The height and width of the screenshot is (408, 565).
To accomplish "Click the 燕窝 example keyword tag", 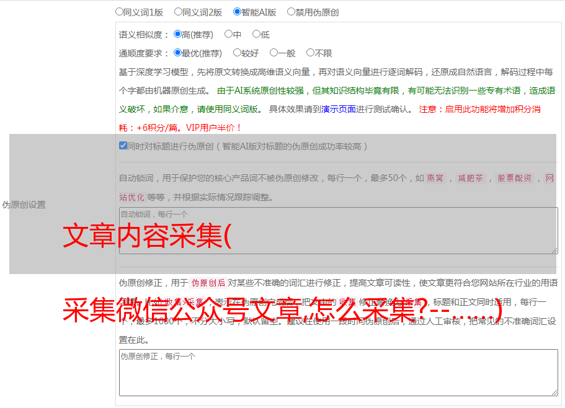I will (435, 178).
